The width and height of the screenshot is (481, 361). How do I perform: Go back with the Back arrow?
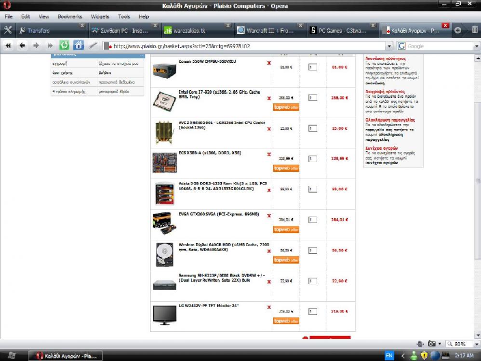click(22, 46)
